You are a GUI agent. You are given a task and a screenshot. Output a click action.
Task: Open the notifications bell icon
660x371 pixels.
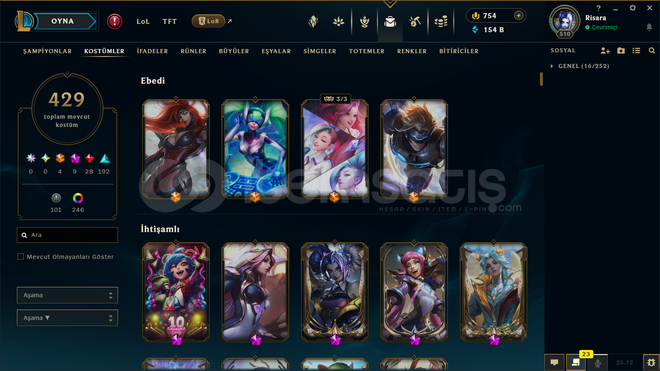point(649,27)
